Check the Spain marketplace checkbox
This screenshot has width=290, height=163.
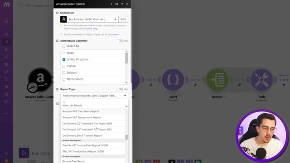[64, 53]
